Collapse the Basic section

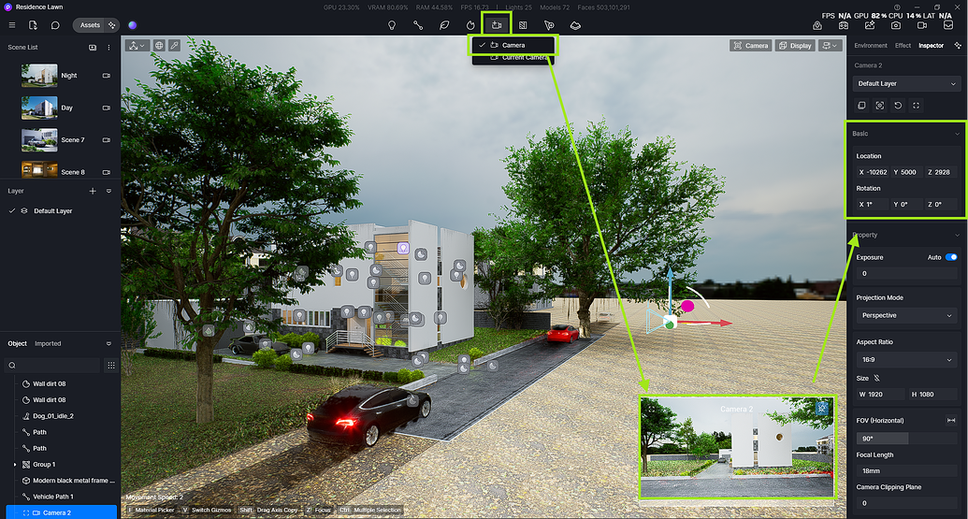point(958,134)
